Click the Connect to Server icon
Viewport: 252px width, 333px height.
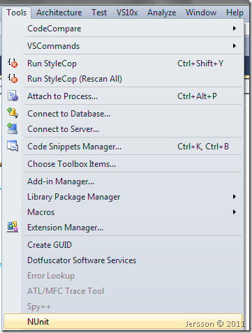[13, 128]
